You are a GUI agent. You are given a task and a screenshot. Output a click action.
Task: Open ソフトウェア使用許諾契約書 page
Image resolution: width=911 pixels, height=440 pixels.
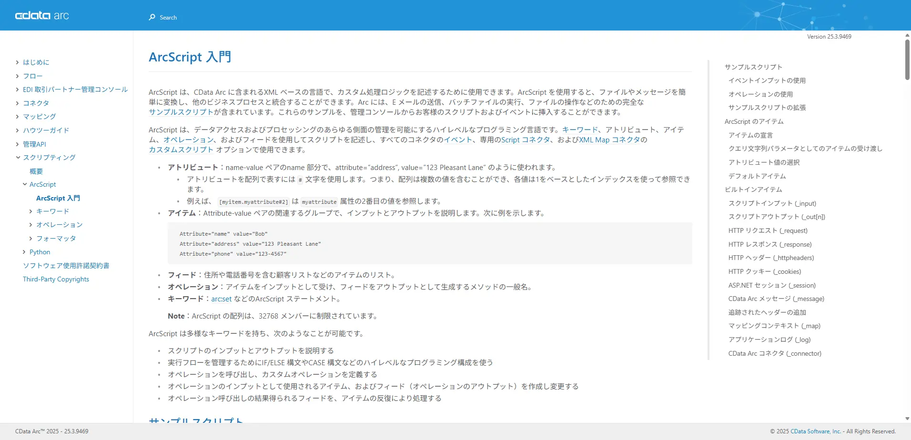(66, 265)
